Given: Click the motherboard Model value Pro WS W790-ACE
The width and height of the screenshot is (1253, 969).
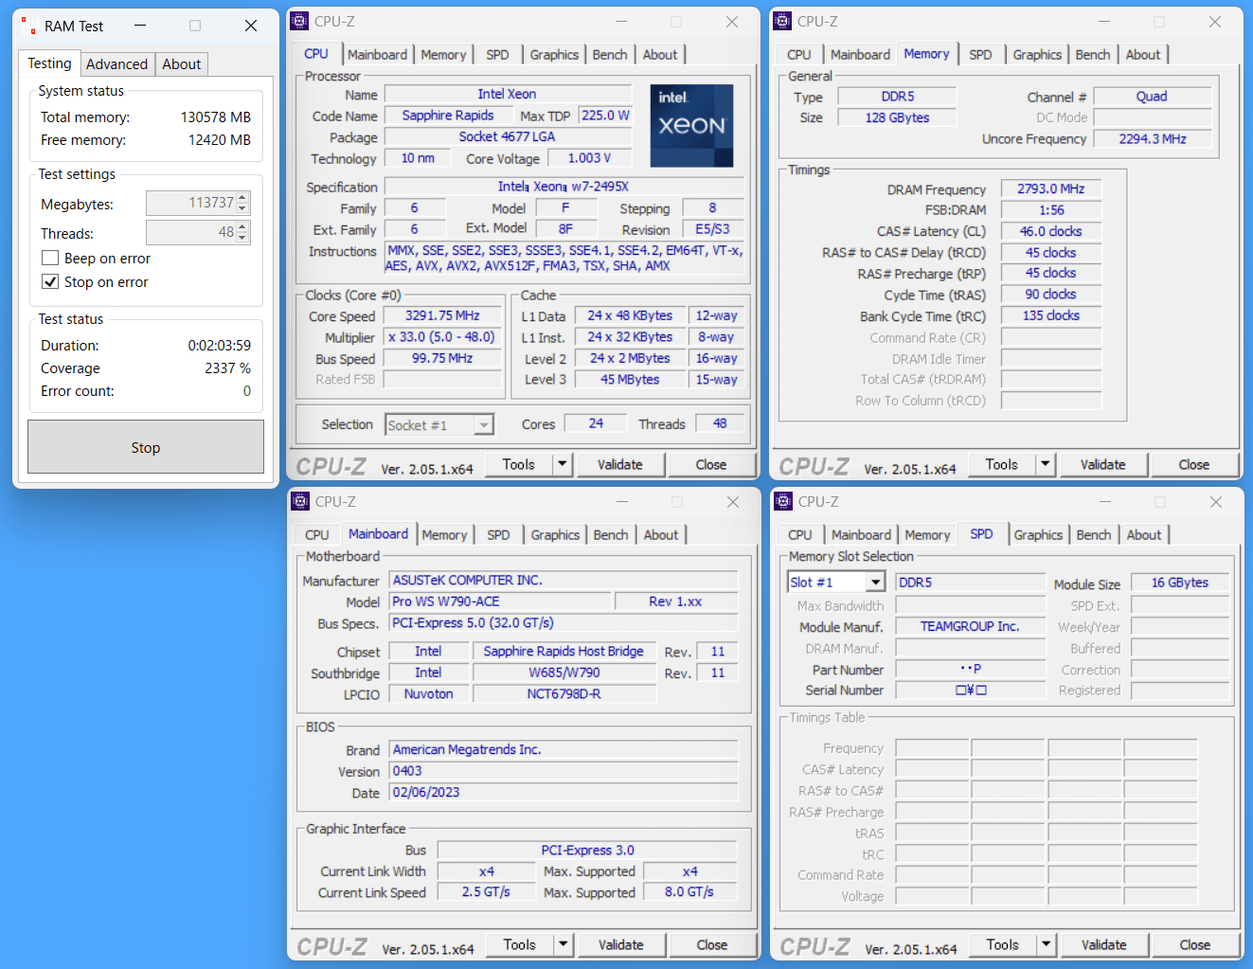Looking at the screenshot, I should point(500,601).
